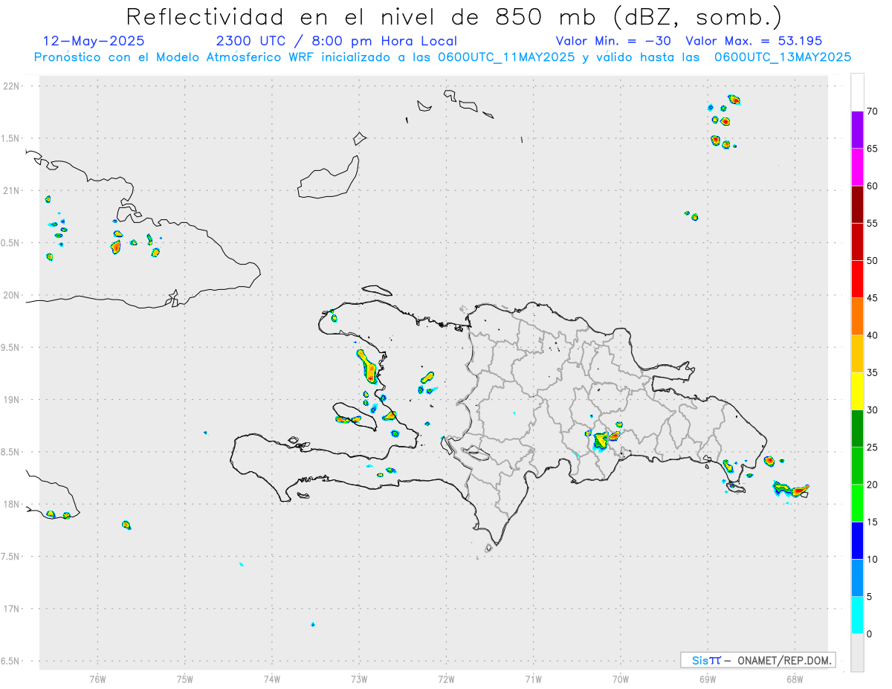The height and width of the screenshot is (689, 892).
Task: Click the '19N' latitude label
Action: pyautogui.click(x=13, y=399)
